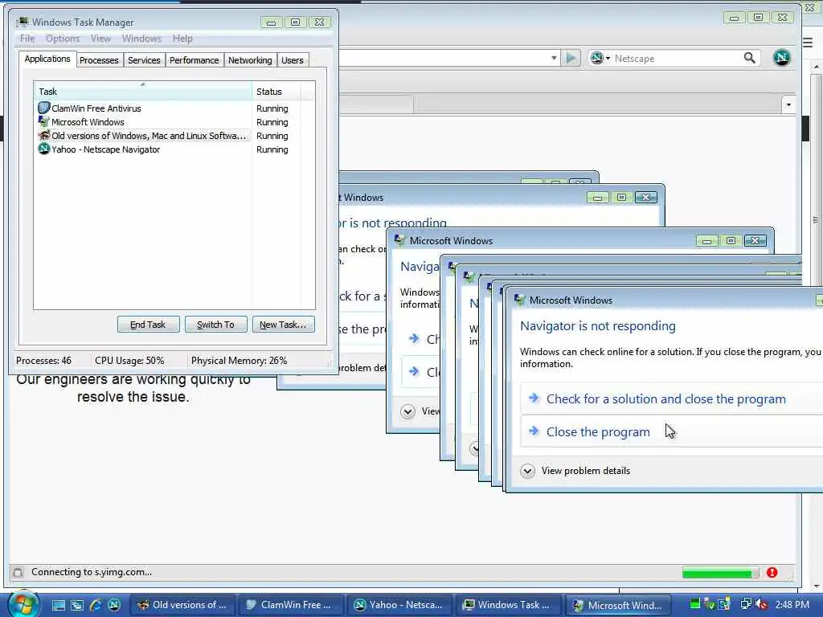This screenshot has width=823, height=617.
Task: Click the taskbar clock showing 2:48 PM
Action: pyautogui.click(x=792, y=604)
